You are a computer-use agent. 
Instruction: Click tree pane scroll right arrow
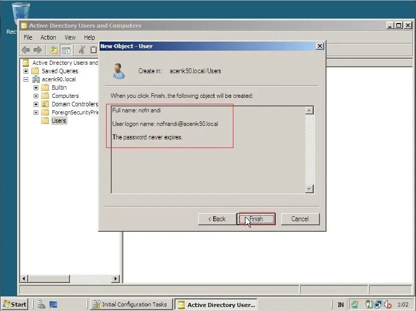tap(115, 278)
